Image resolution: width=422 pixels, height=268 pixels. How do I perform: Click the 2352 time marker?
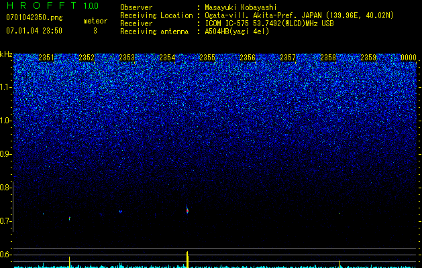click(x=87, y=58)
